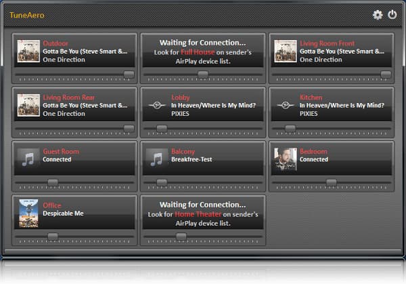Click the Living Room Front album art
The image size is (406, 284).
pyautogui.click(x=286, y=51)
